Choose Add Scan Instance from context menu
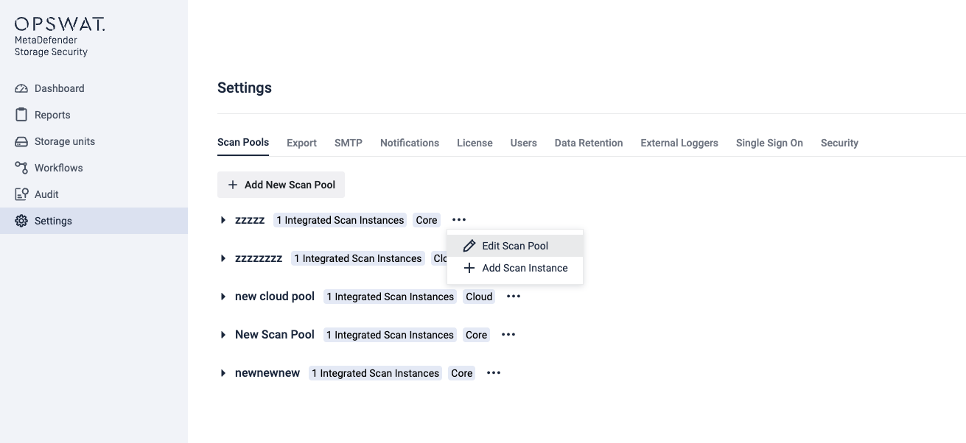The width and height of the screenshot is (966, 443). (524, 268)
